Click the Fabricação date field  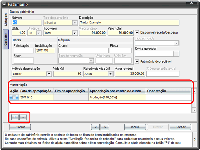click(24, 51)
